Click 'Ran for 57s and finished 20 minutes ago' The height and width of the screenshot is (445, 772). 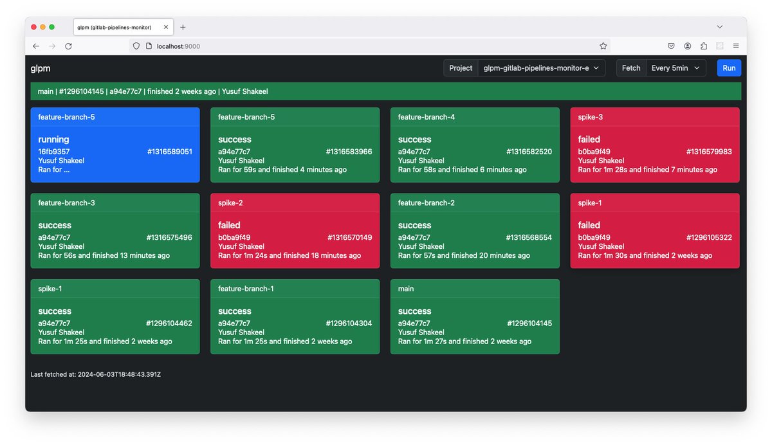coord(464,255)
